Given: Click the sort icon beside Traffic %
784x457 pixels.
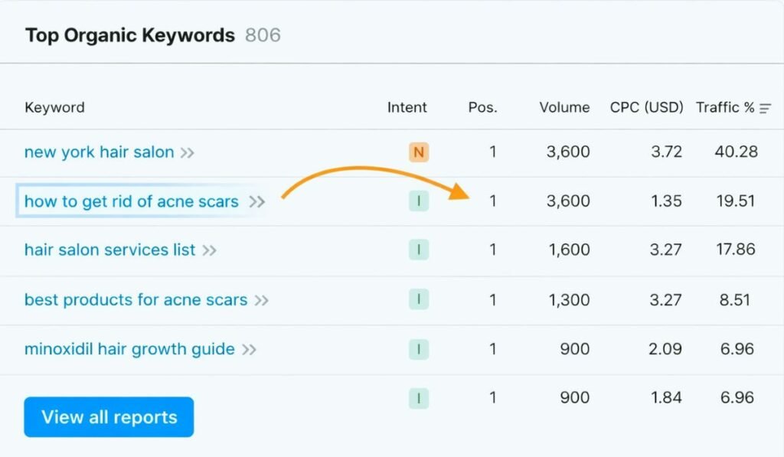Looking at the screenshot, I should [x=767, y=108].
